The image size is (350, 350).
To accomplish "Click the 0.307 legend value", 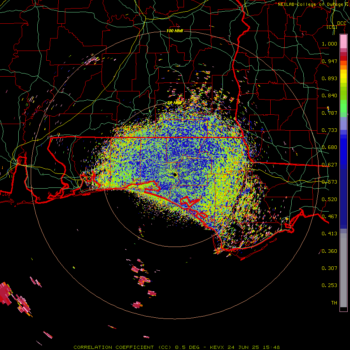I will point(329,268).
